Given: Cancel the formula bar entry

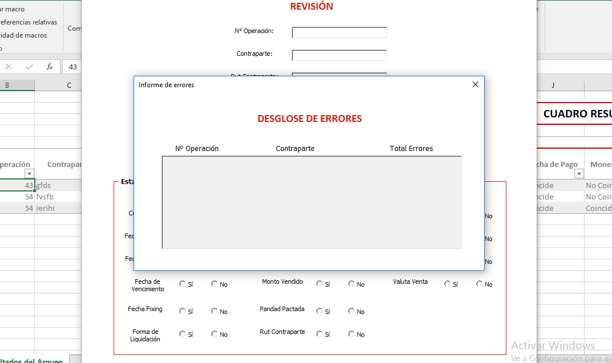Looking at the screenshot, I should click(x=9, y=67).
